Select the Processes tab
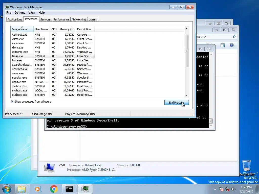This screenshot has width=259, height=194. coord(31,19)
